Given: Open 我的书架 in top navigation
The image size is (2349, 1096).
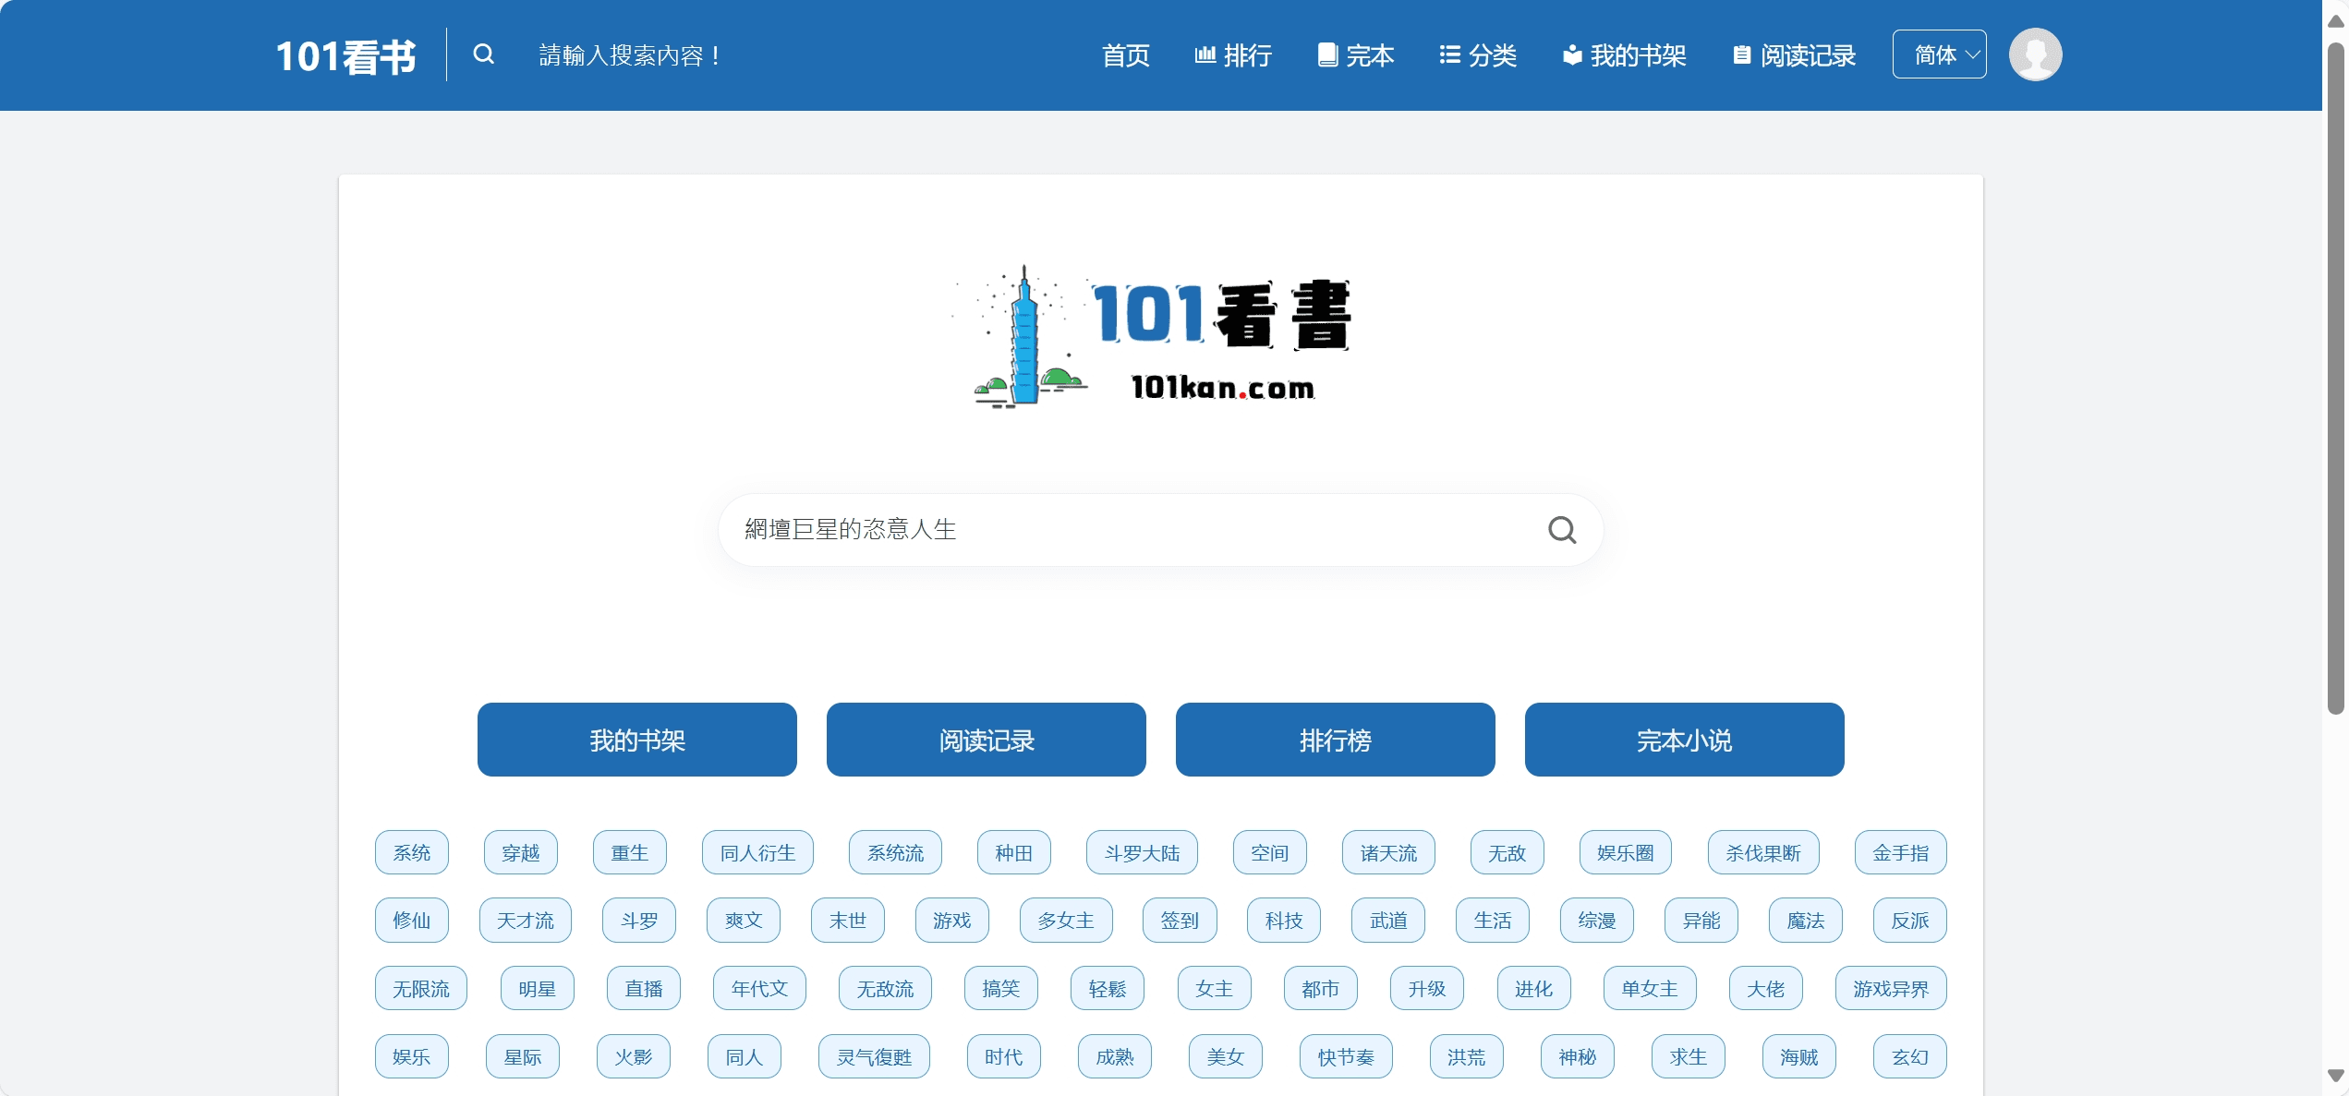Looking at the screenshot, I should click(x=1624, y=55).
